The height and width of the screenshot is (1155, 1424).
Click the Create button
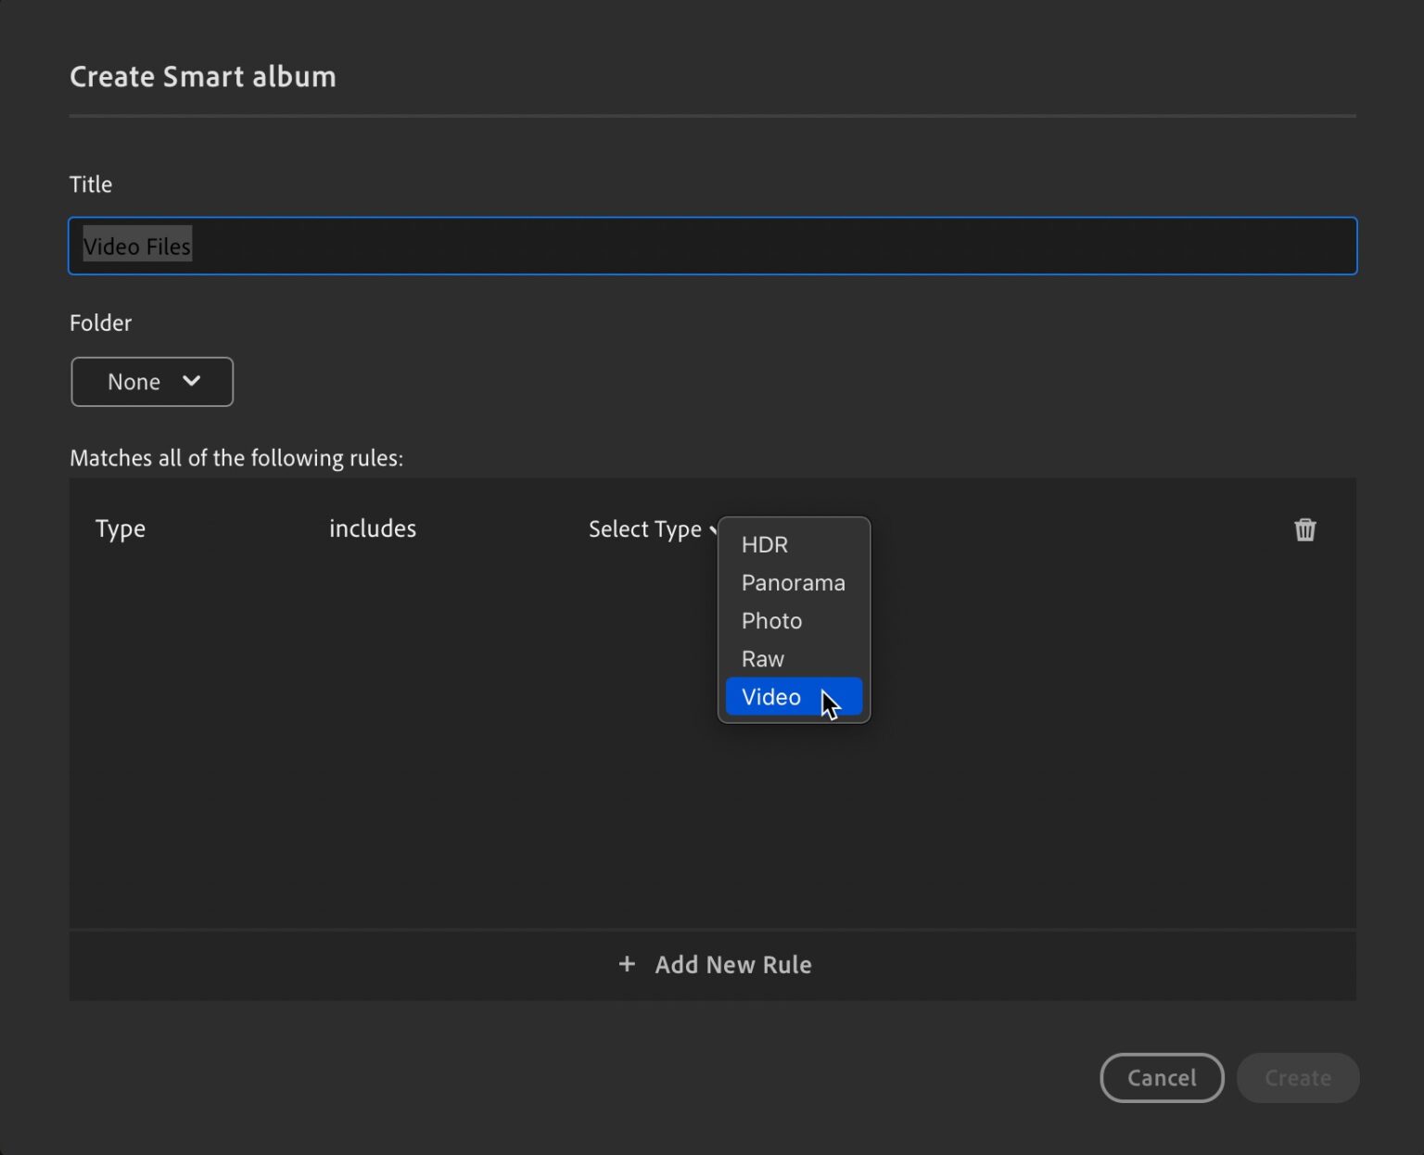[1297, 1077]
